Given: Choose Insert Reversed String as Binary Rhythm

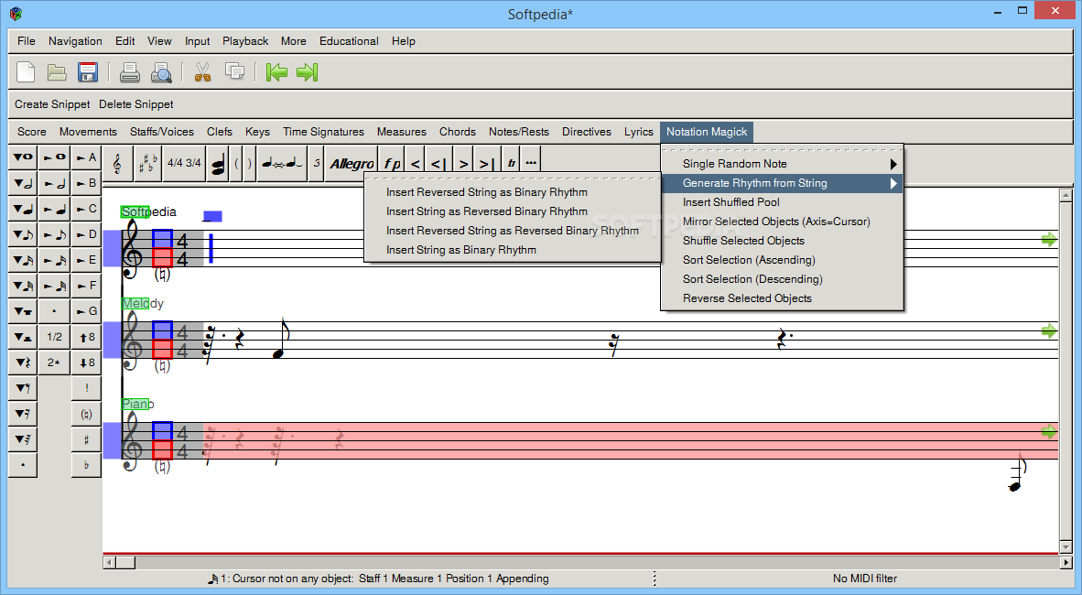Looking at the screenshot, I should 512,192.
